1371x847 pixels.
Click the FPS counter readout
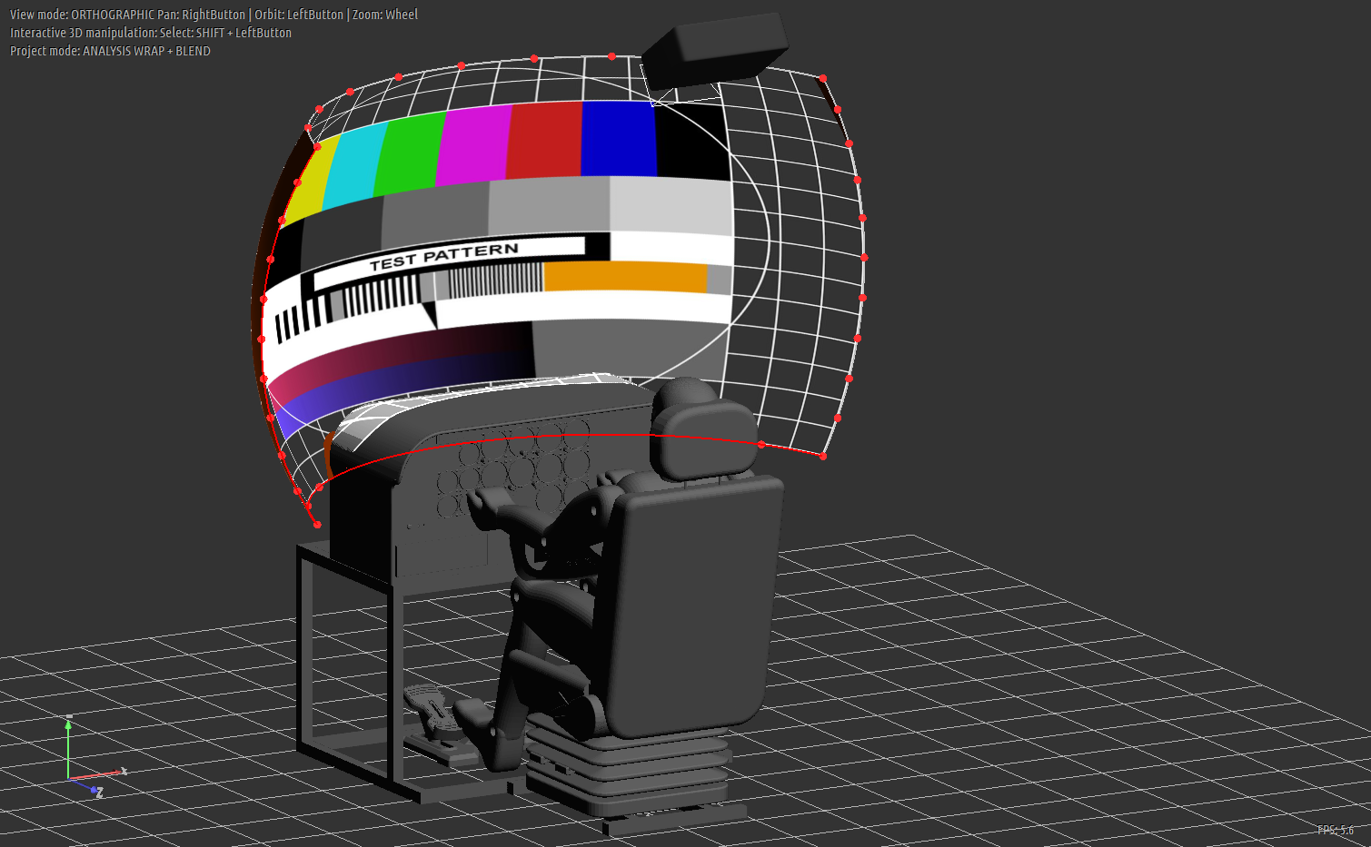[x=1336, y=830]
